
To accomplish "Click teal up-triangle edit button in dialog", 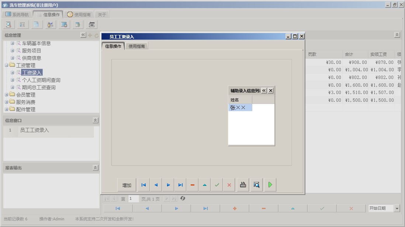I will [x=205, y=185].
